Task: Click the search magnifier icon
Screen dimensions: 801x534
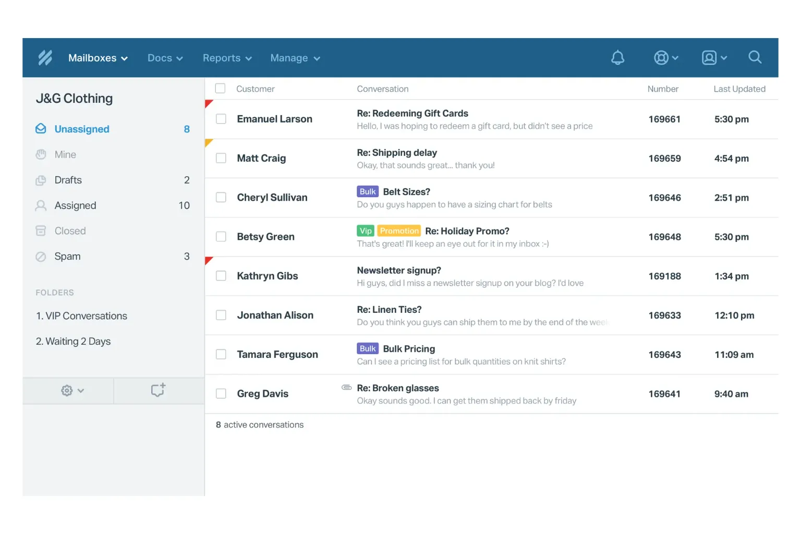Action: (x=755, y=57)
